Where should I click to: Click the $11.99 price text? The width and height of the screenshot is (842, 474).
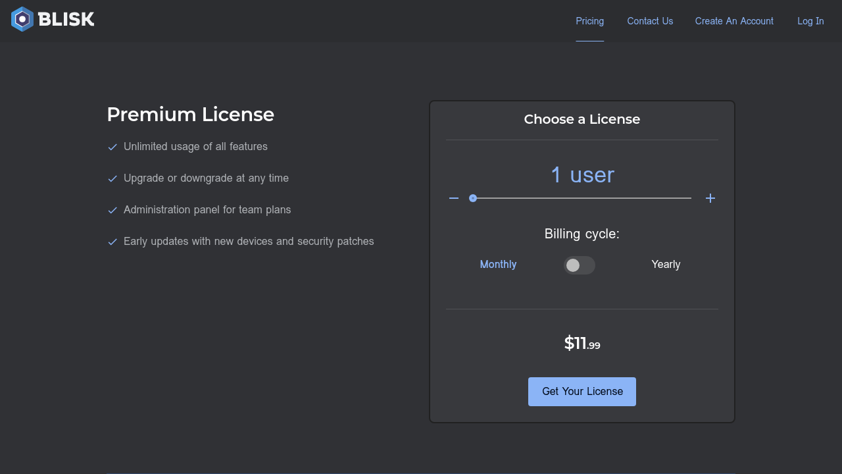582,343
